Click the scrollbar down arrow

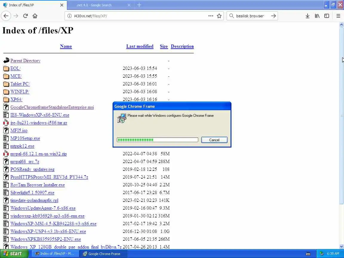[341, 246]
